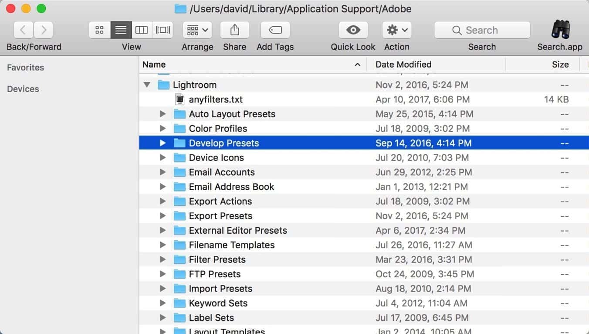Click the Label Sets folder icon

[179, 317]
